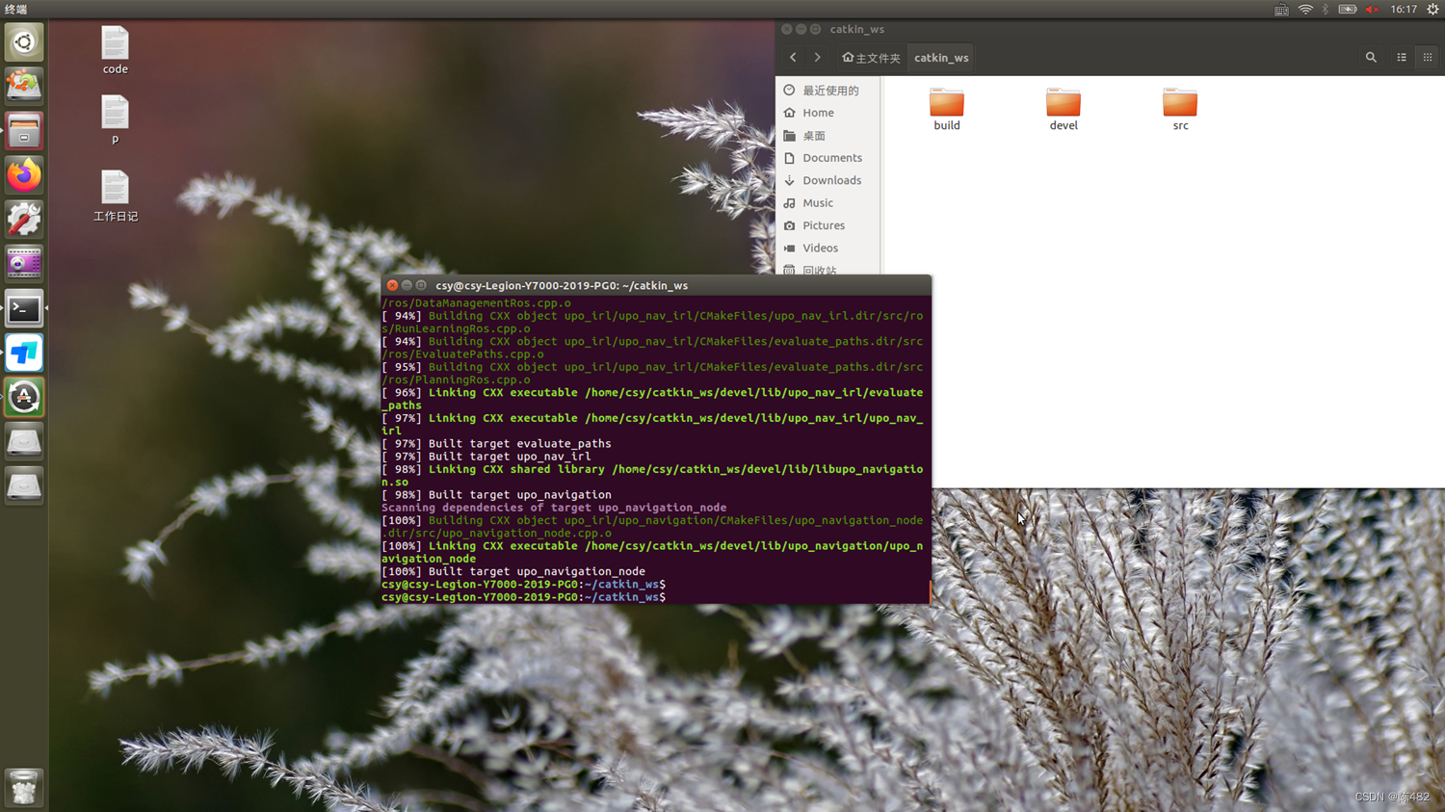This screenshot has height=812, width=1445.
Task: Click the catkin_ws path button
Action: click(x=941, y=58)
